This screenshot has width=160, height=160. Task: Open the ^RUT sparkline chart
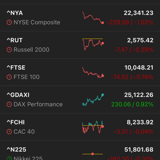tap(93, 45)
